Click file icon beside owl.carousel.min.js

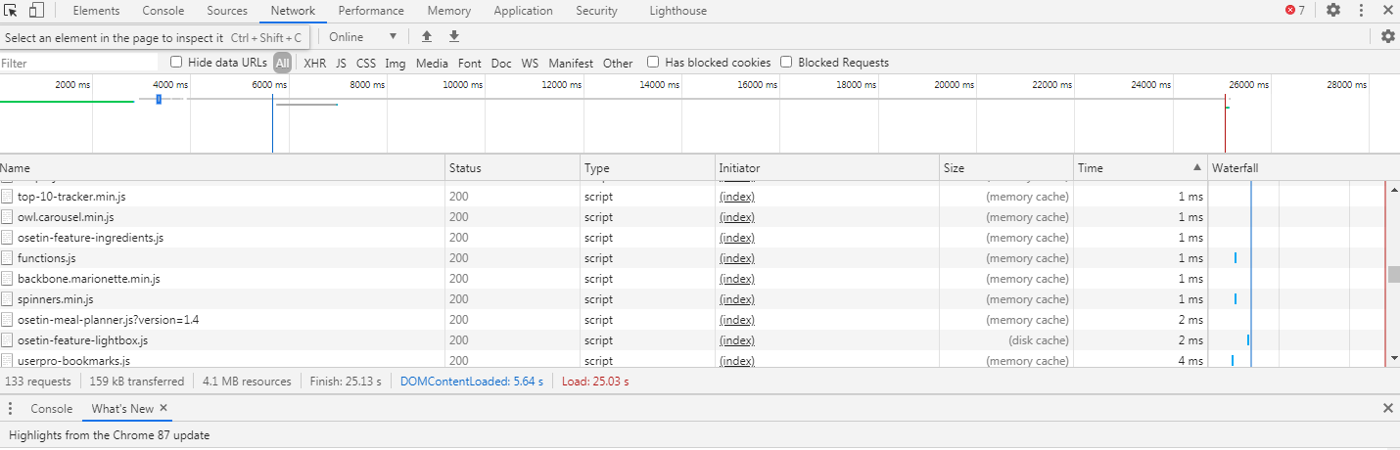tap(7, 217)
